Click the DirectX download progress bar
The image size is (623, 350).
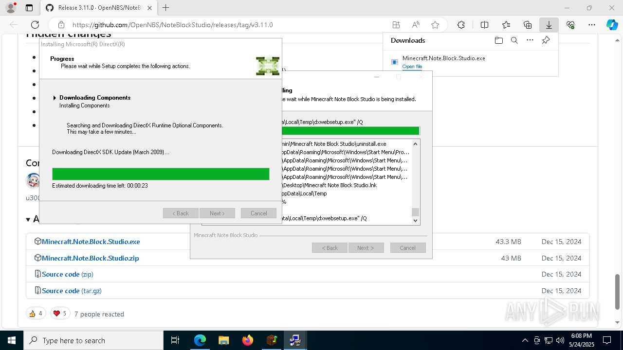click(161, 174)
